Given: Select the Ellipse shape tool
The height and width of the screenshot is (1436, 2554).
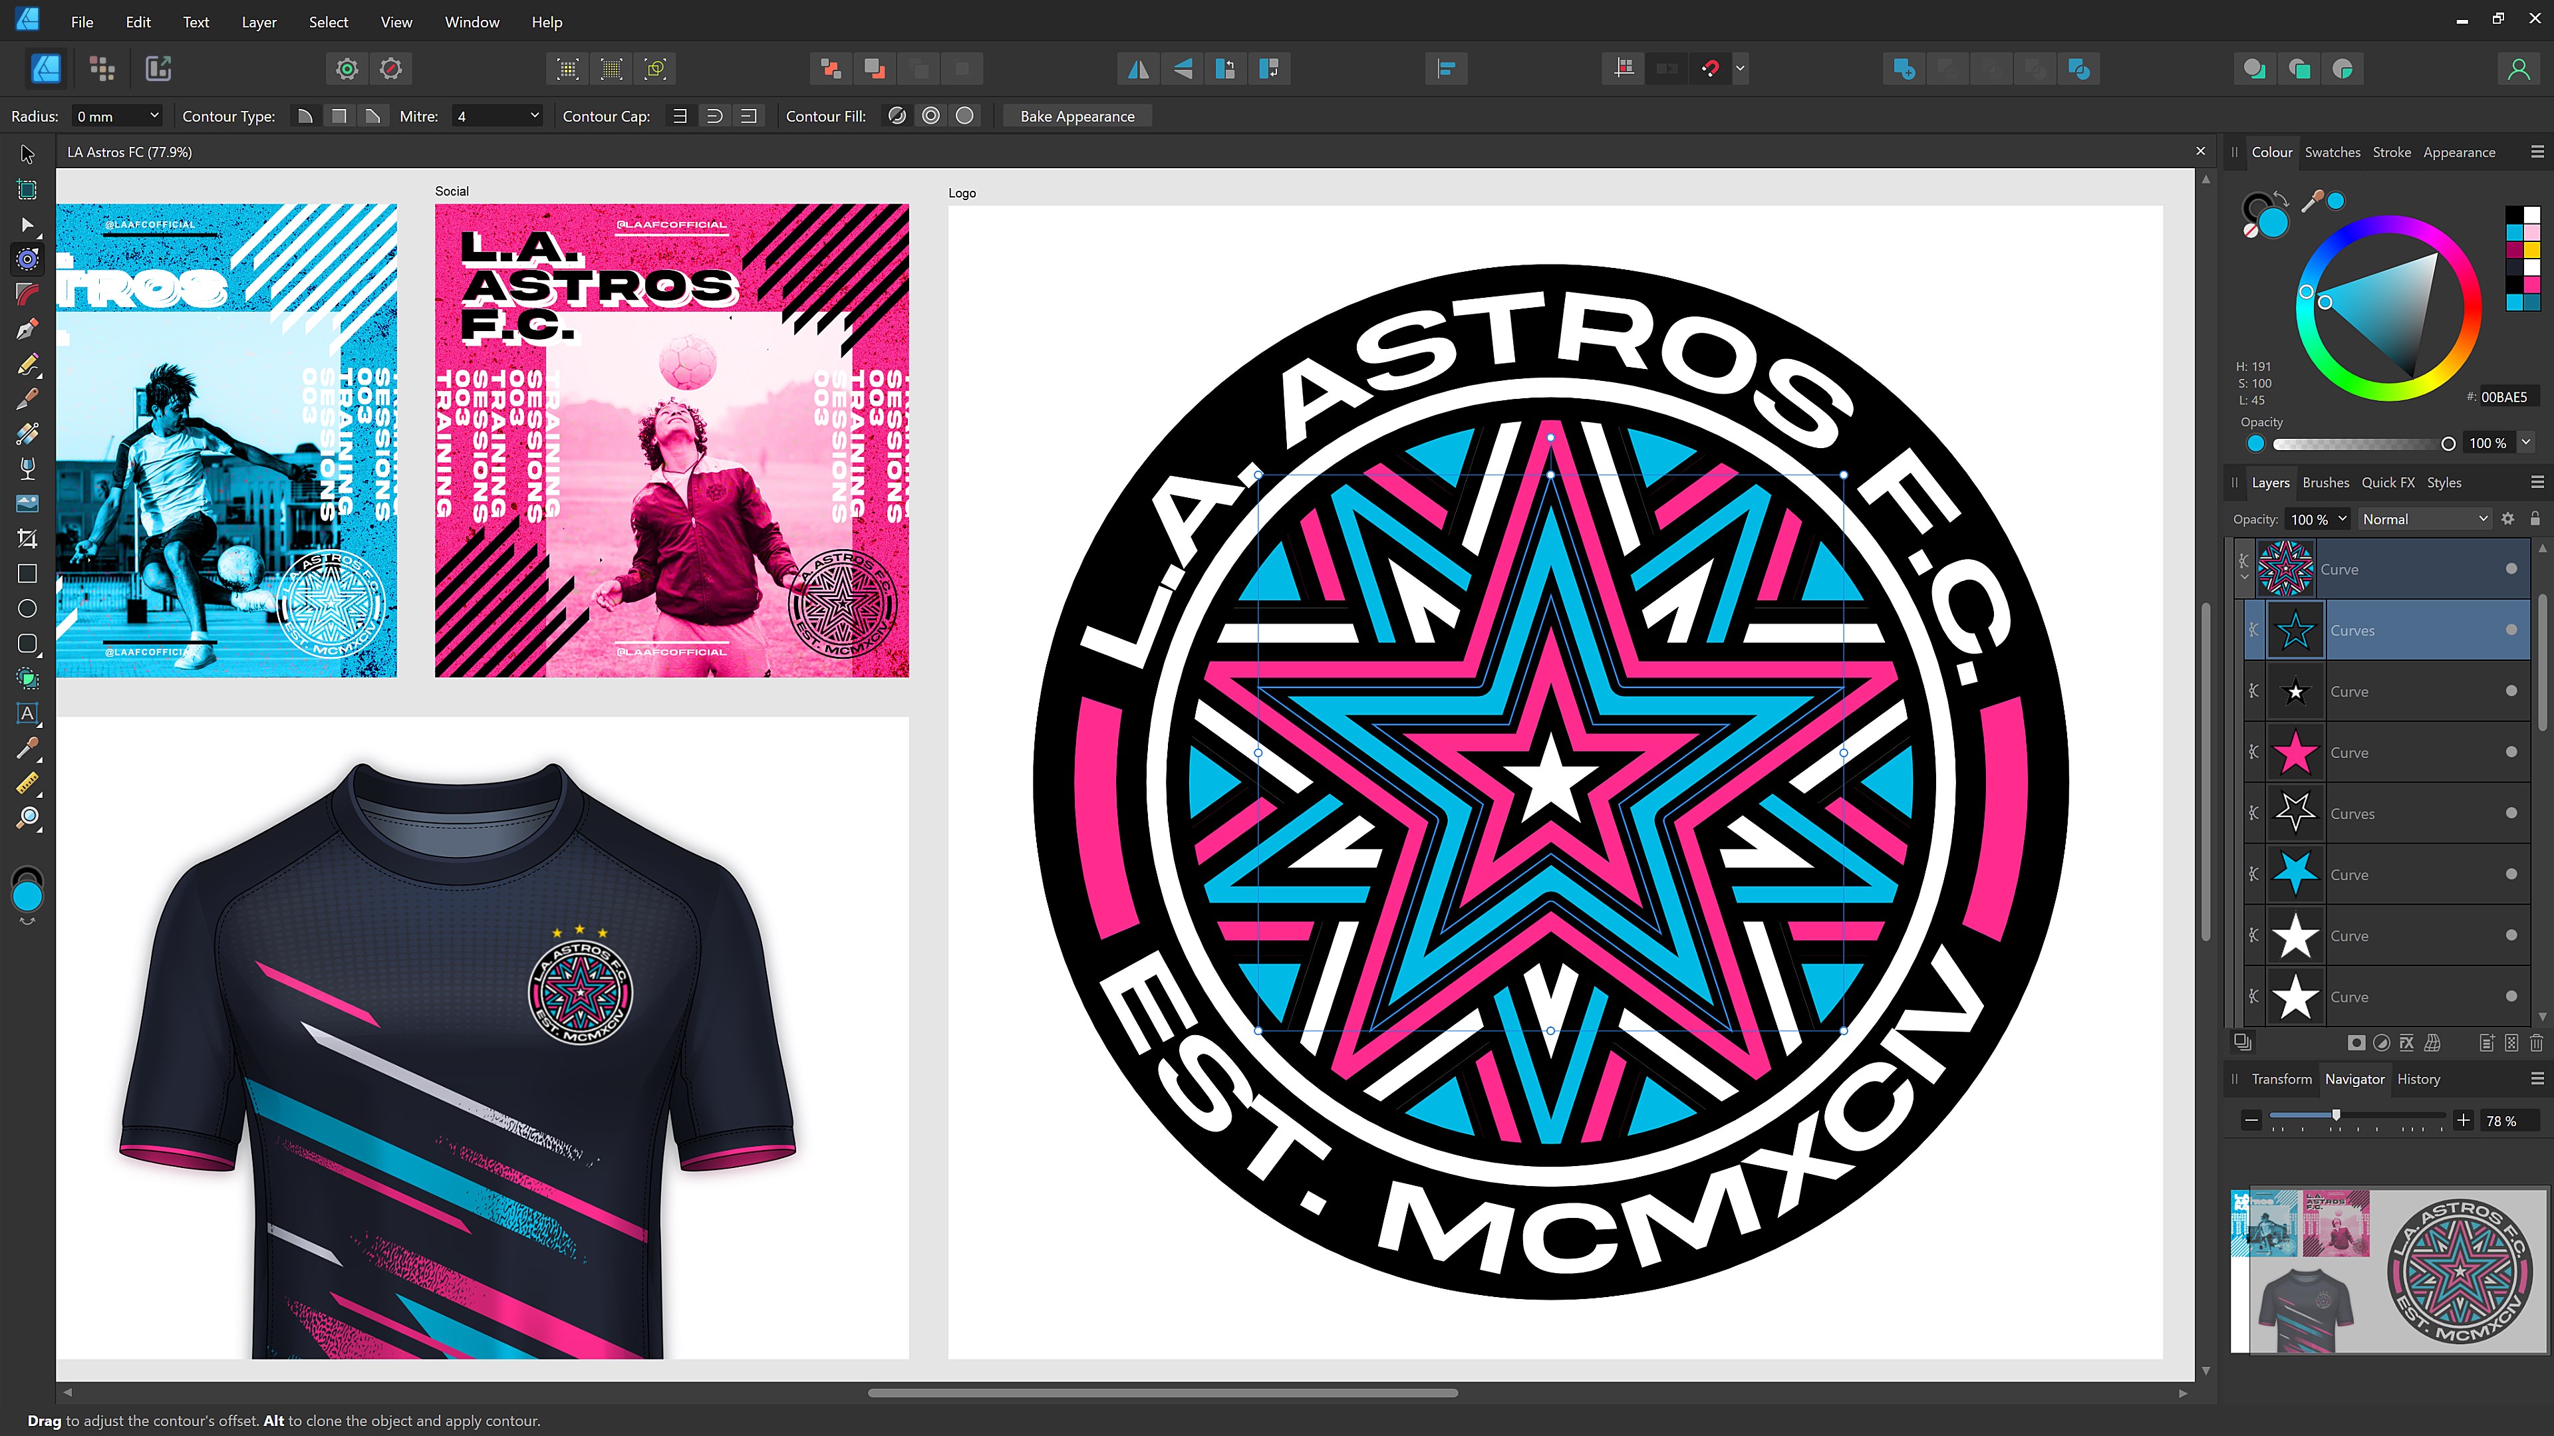Looking at the screenshot, I should (28, 608).
